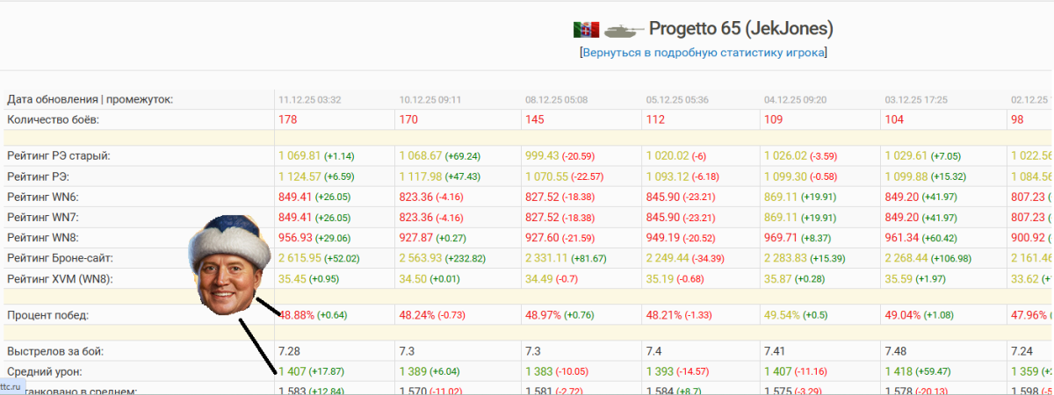Click the battle count '145'
This screenshot has height=395, width=1054.
(535, 119)
